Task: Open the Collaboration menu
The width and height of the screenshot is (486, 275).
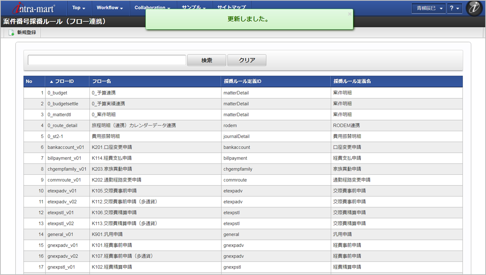Action: [152, 8]
